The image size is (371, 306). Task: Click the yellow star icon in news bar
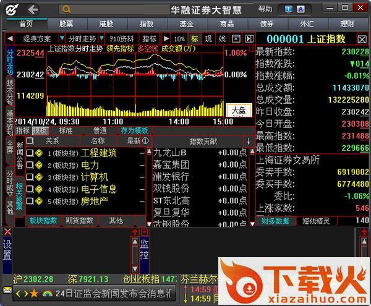click(x=34, y=294)
